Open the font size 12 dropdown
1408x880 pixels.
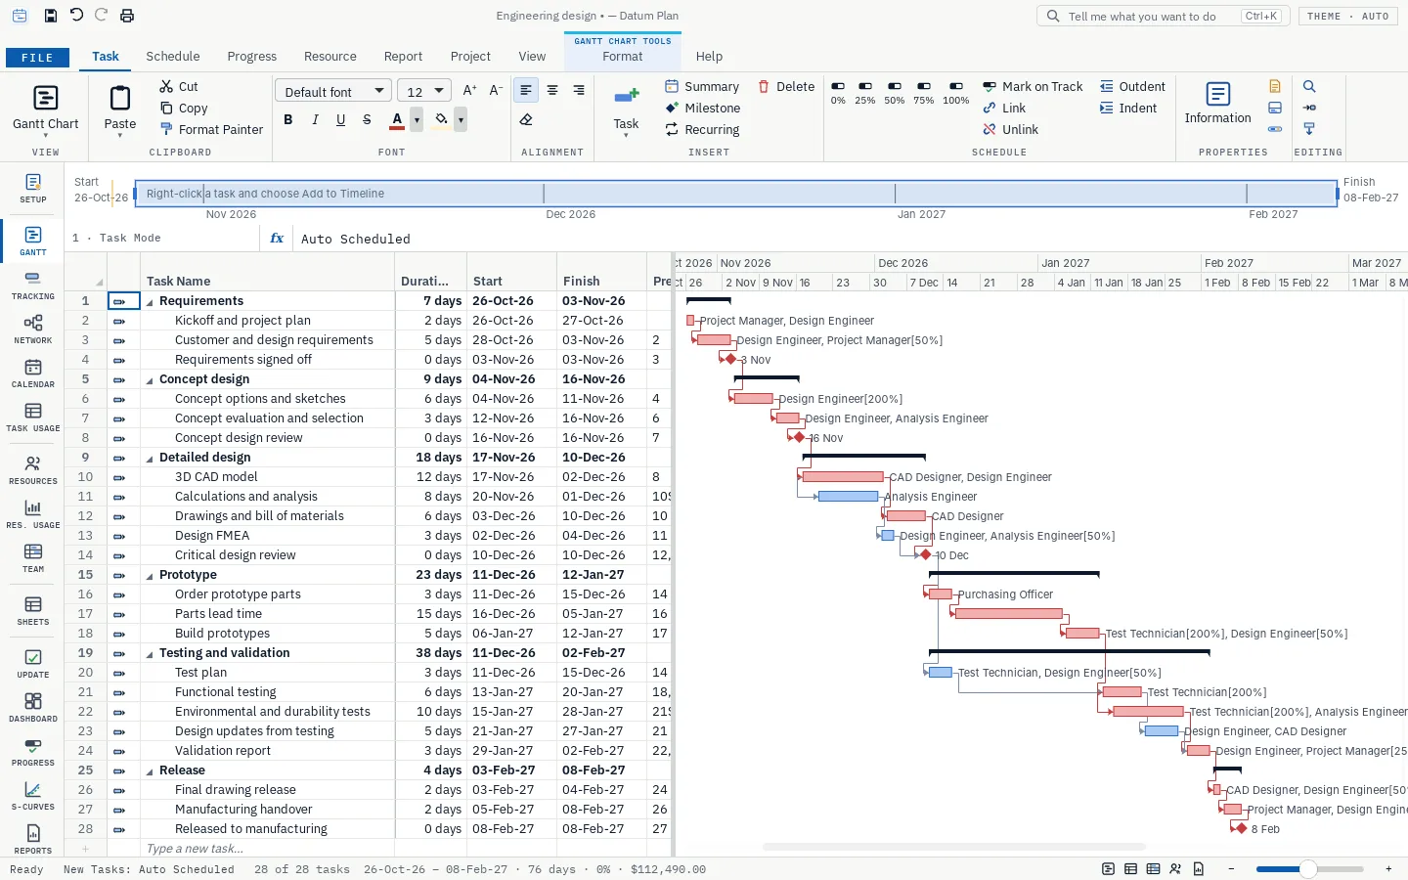(x=424, y=91)
